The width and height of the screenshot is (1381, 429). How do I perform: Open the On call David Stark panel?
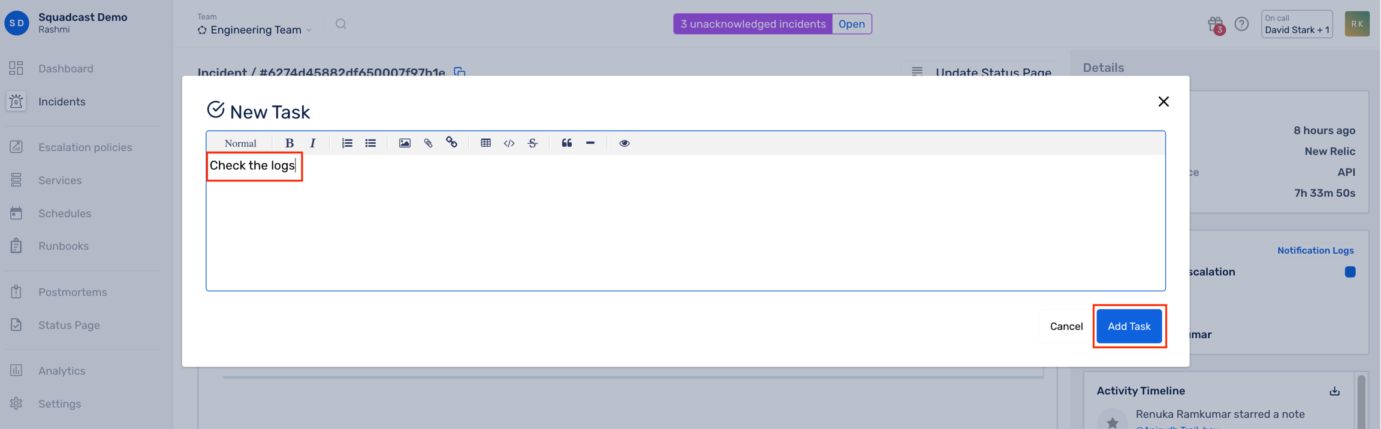(1296, 24)
